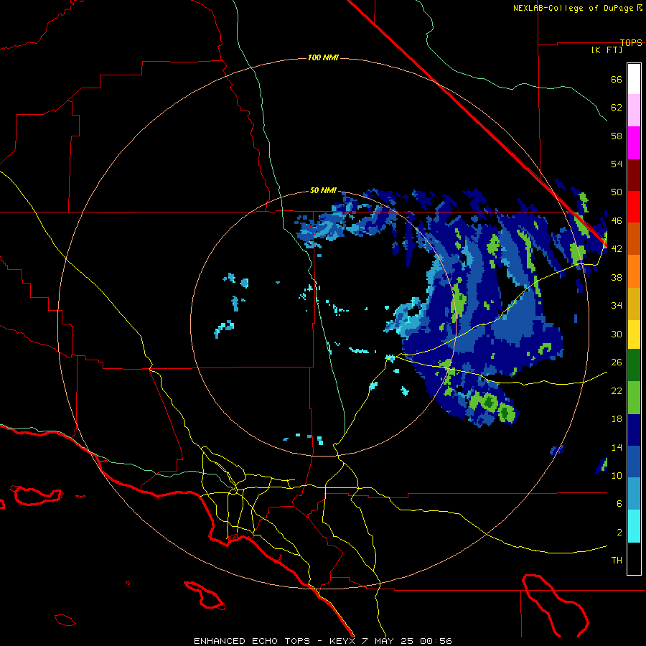
Task: Click the dark red (maroon) legend swatch
Action: pyautogui.click(x=634, y=175)
